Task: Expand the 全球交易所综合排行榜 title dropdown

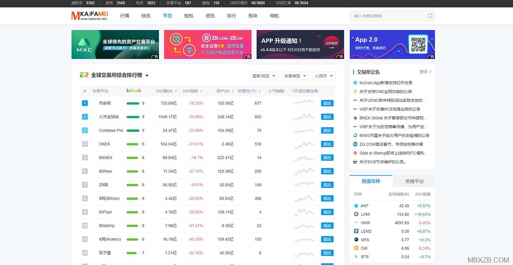Action: click(x=147, y=76)
